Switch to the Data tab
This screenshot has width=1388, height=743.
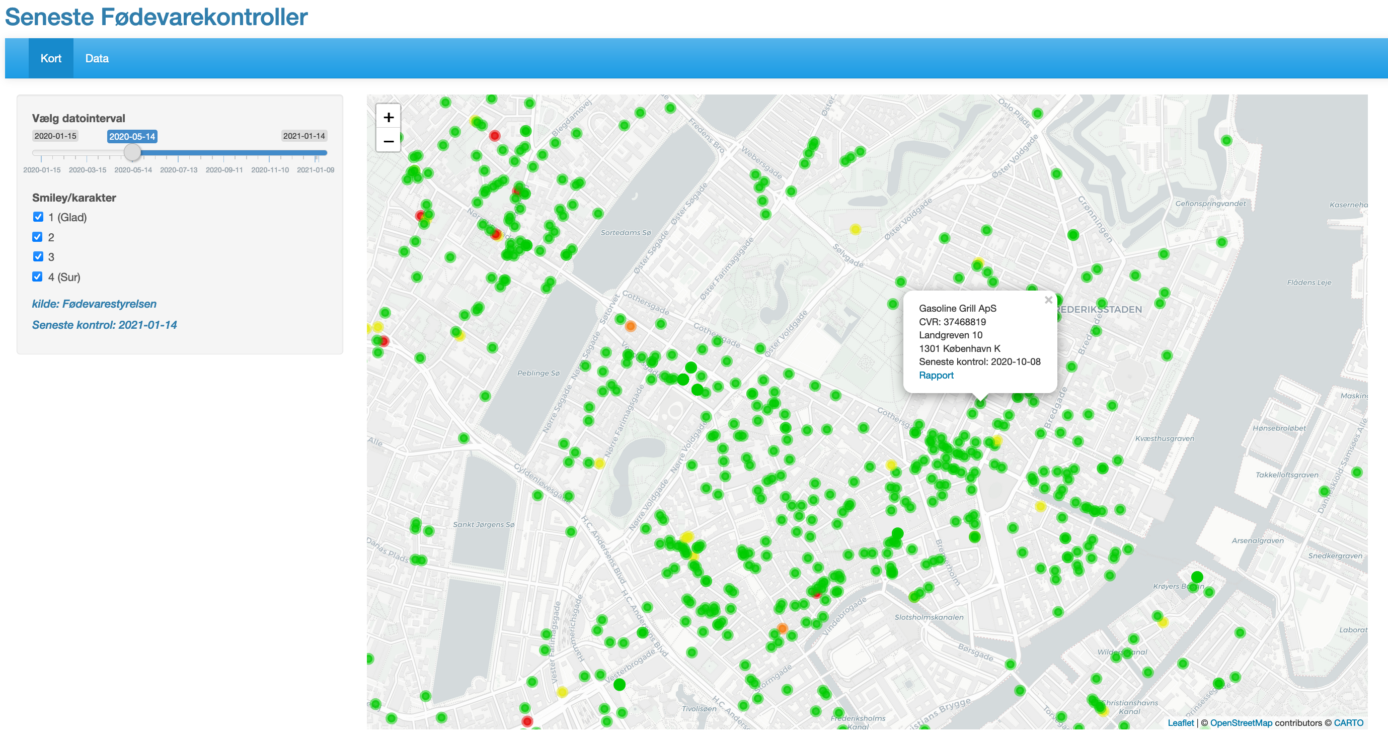tap(97, 58)
